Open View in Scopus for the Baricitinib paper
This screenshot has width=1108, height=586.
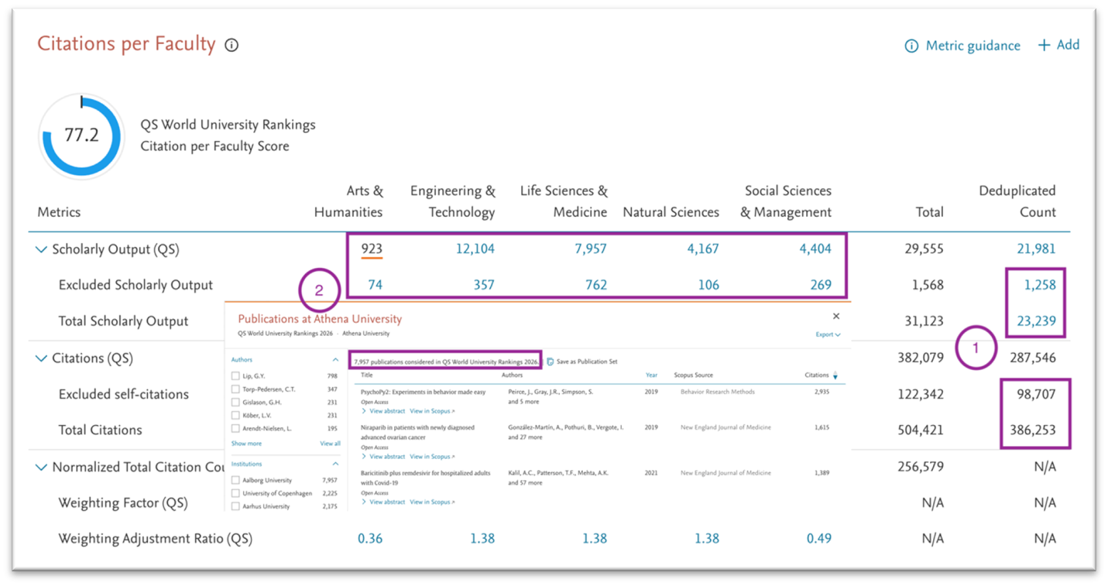pos(432,502)
